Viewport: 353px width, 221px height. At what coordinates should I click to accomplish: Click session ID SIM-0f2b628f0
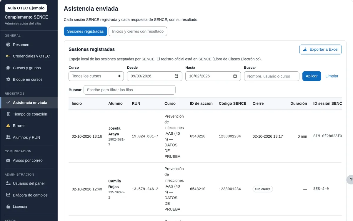(327, 136)
